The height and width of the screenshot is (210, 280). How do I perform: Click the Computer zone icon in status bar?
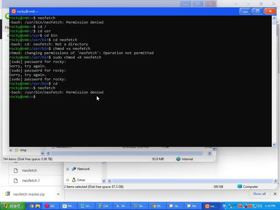click(240, 186)
